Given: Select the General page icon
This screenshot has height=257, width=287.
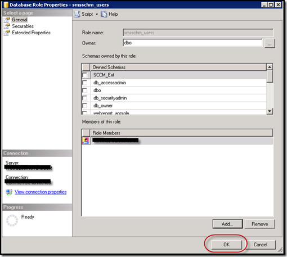Looking at the screenshot, I should point(7,20).
